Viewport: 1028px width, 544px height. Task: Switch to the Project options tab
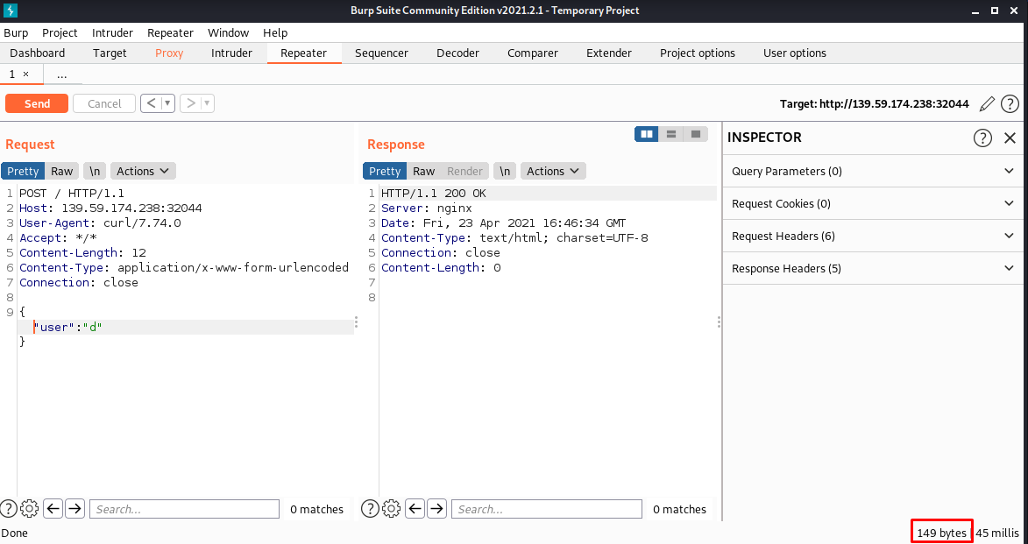[698, 53]
